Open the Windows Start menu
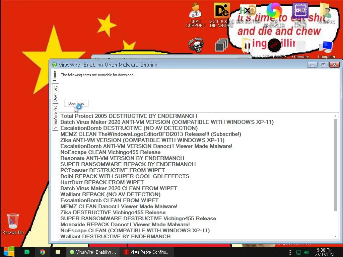This screenshot has width=343, height=257. click(x=9, y=252)
